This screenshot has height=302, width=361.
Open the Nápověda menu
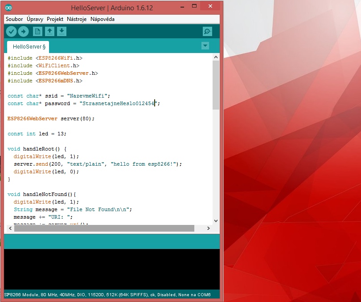(x=103, y=19)
